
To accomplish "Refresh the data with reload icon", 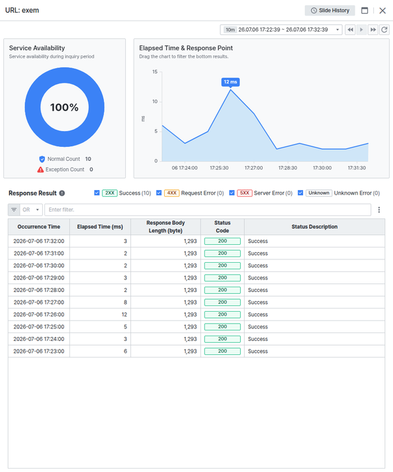I will coord(384,30).
